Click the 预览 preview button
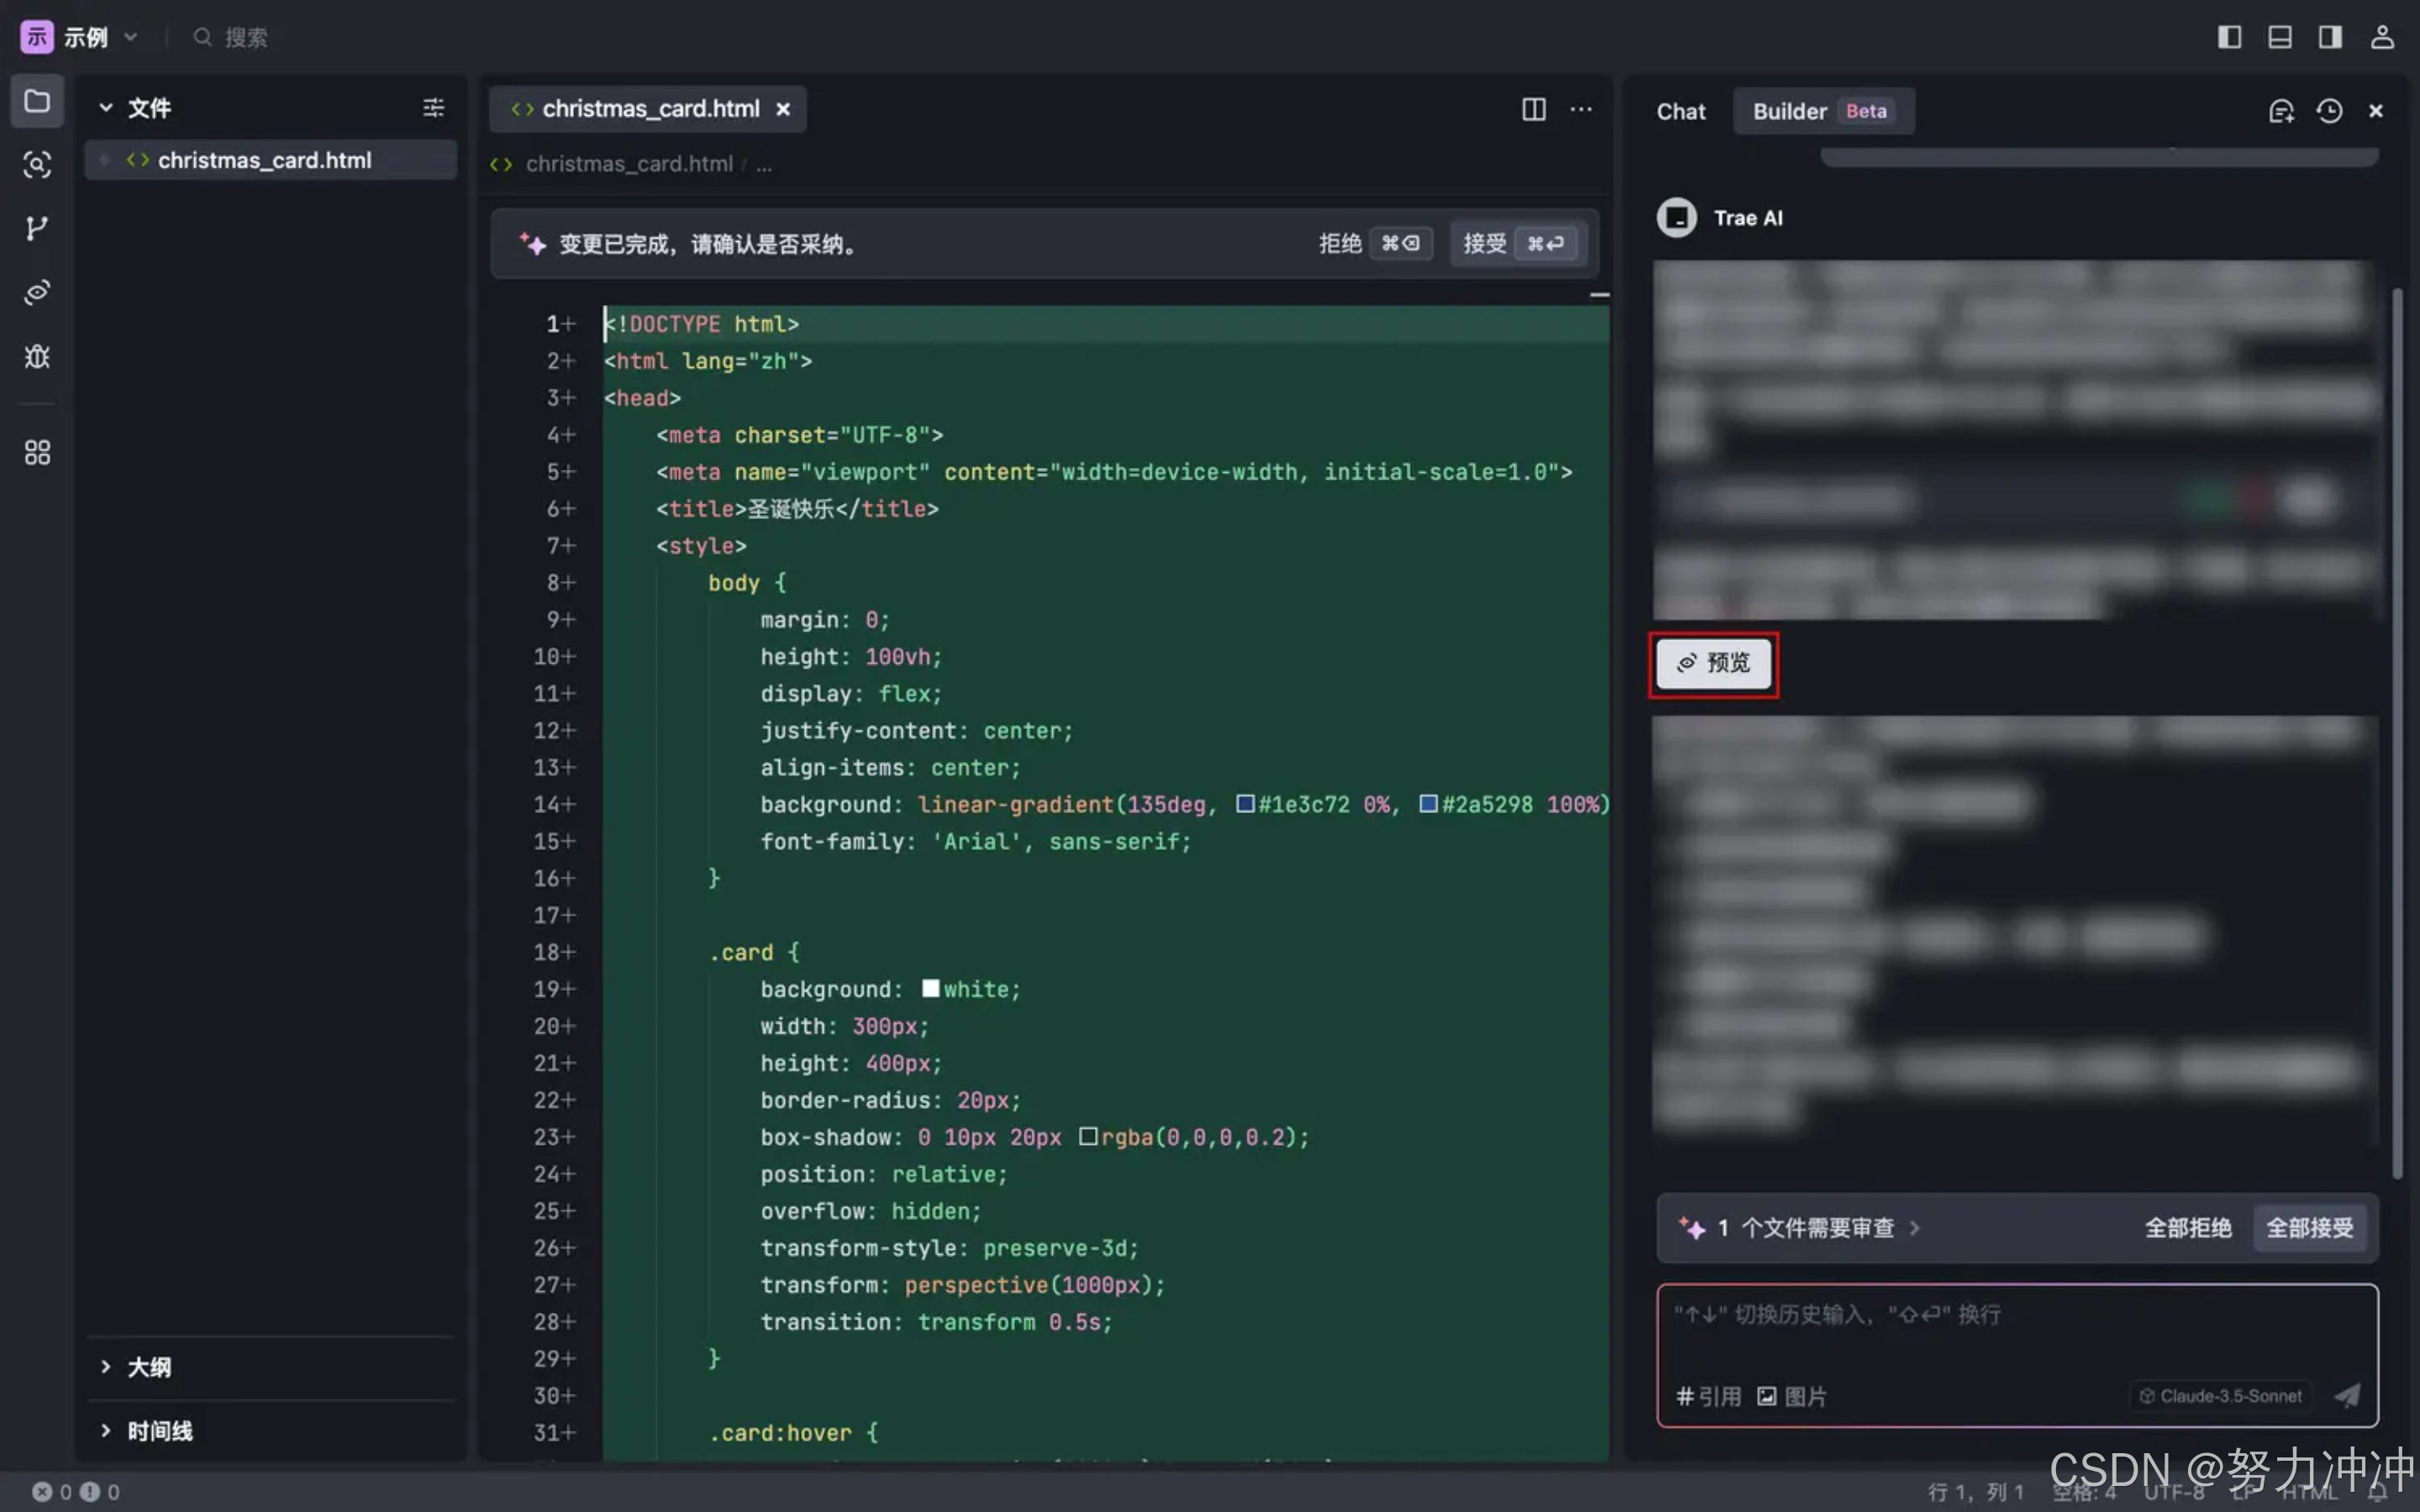The height and width of the screenshot is (1512, 2420). tap(1713, 663)
